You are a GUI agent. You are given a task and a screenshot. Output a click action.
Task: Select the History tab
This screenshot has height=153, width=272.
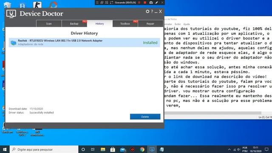pos(99,24)
